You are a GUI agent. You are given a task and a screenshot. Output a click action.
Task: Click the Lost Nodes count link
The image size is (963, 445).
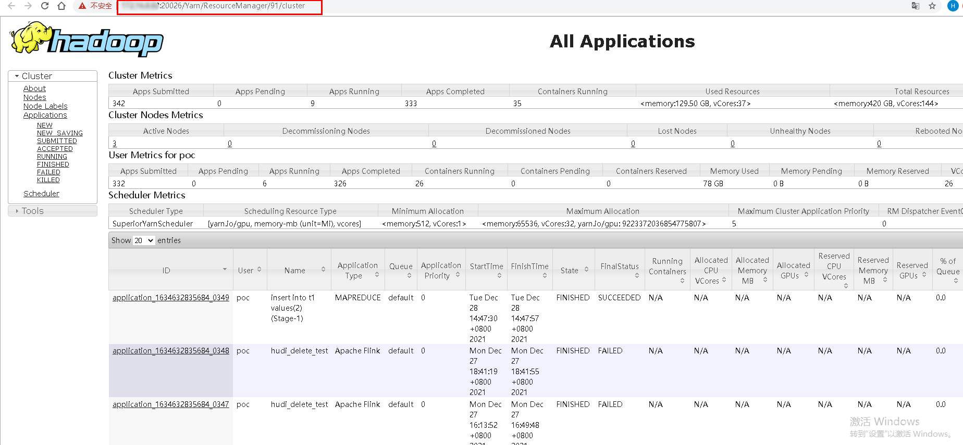coord(633,144)
